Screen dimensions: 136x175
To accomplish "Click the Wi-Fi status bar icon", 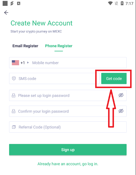I will pyautogui.click(x=110, y=4).
